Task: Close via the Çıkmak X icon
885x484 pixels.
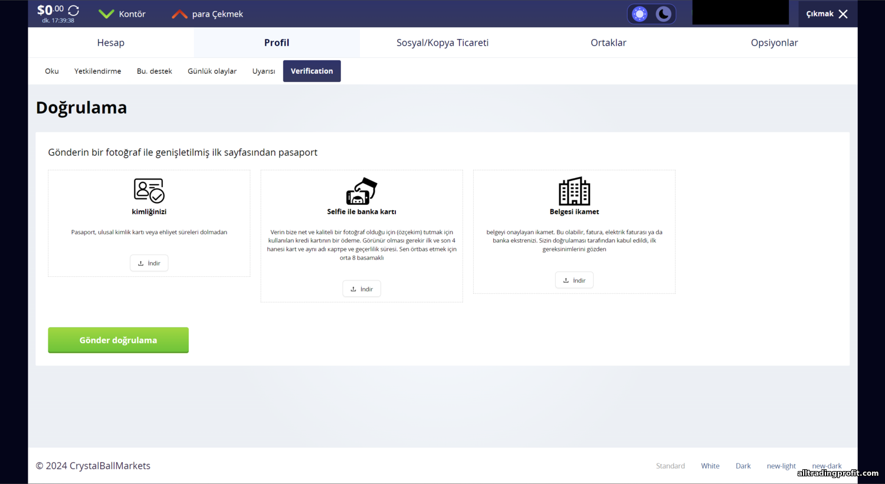Action: tap(843, 14)
